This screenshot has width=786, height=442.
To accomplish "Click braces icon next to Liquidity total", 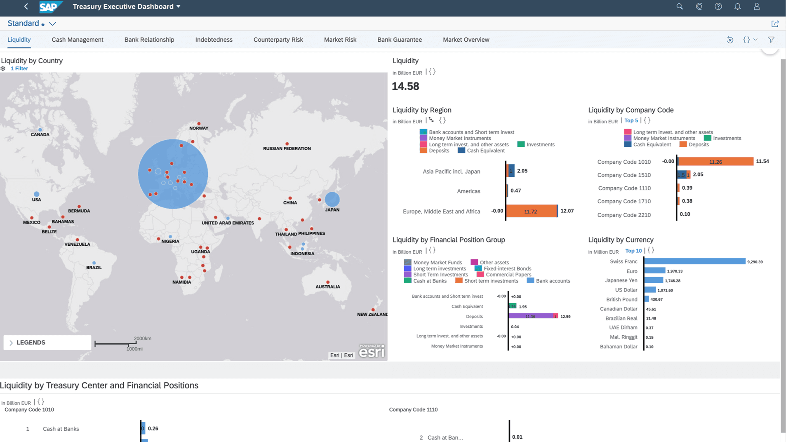I will click(432, 72).
